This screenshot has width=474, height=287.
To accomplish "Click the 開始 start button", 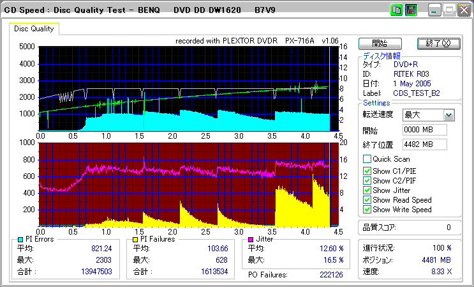I will pos(380,43).
